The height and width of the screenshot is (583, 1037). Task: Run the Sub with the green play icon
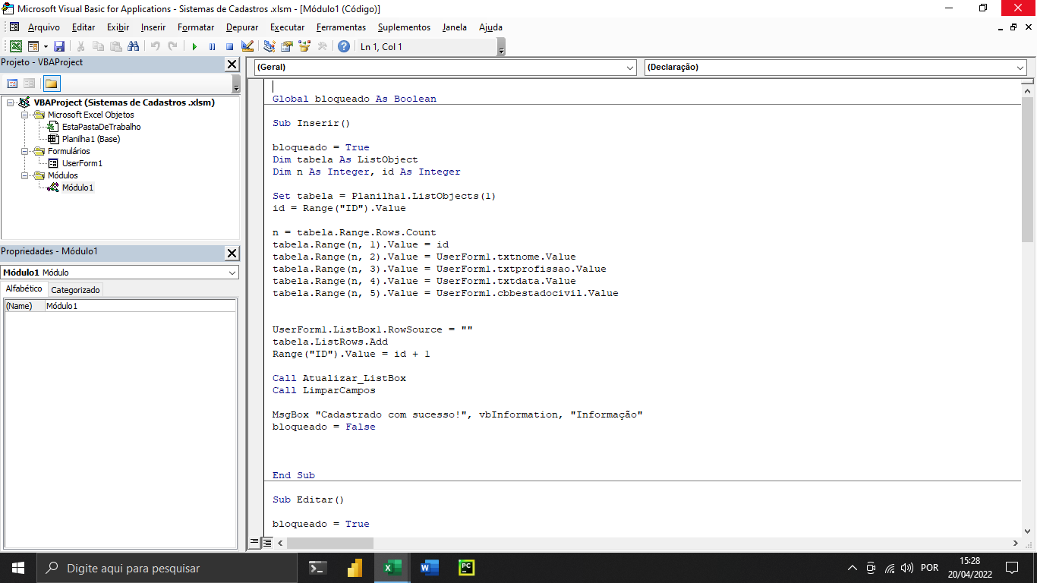194,46
